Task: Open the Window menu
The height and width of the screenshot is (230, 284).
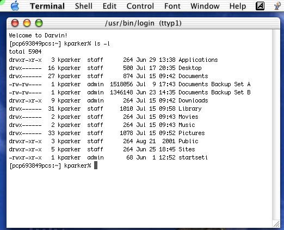Action: click(x=205, y=6)
